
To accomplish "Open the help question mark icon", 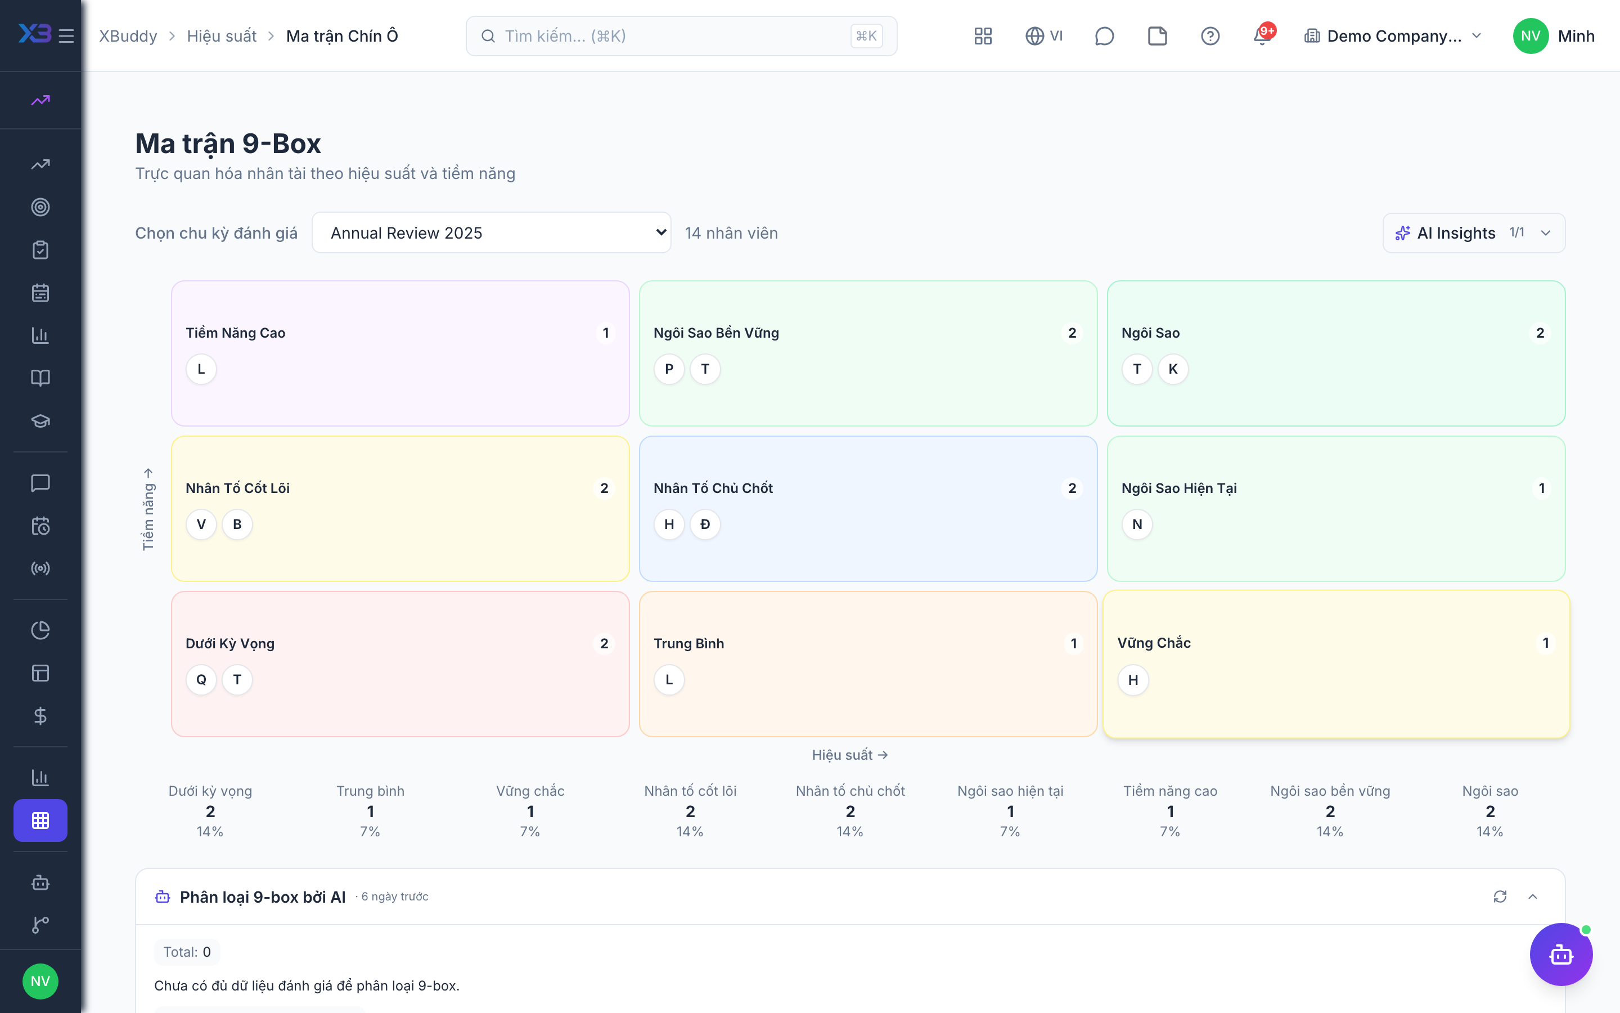I will point(1209,35).
